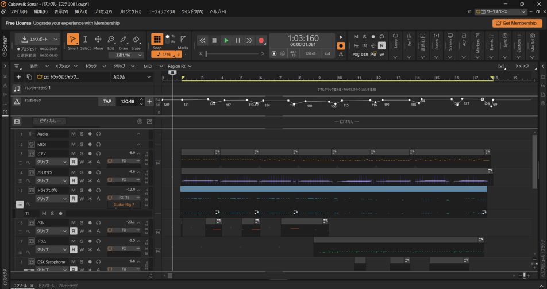The width and height of the screenshot is (547, 289).
Task: Click the duplicate track icon
Action: pyautogui.click(x=29, y=77)
